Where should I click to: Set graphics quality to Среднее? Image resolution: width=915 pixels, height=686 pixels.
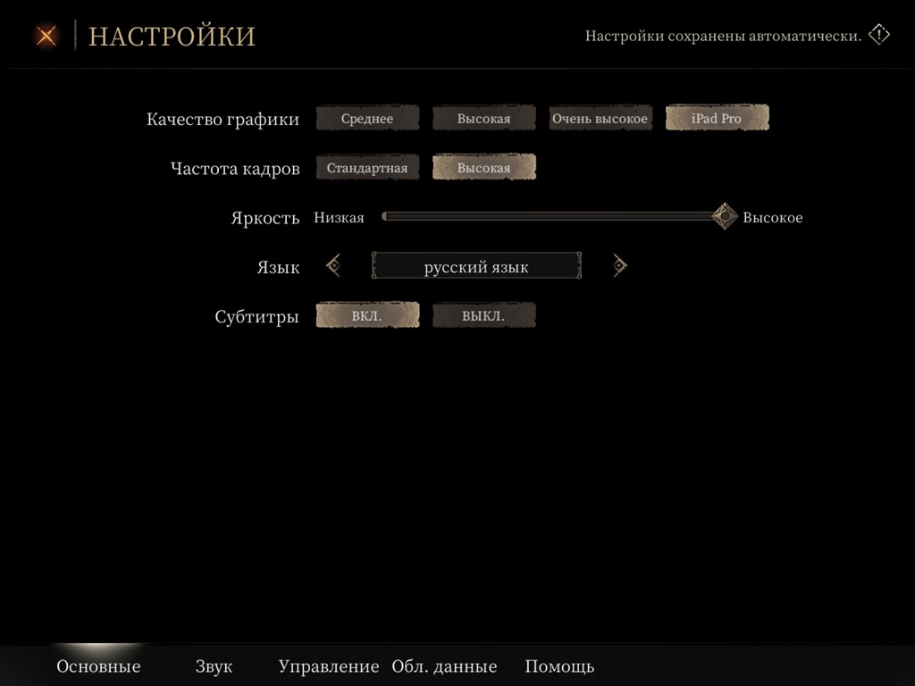point(367,119)
